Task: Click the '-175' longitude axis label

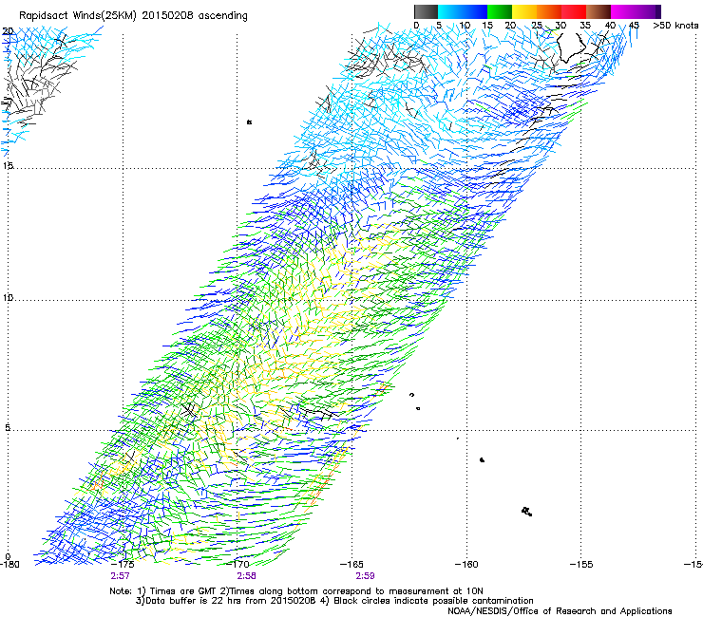Action: click(x=123, y=564)
